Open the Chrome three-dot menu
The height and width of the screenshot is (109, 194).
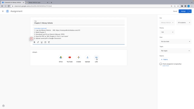pyautogui.click(x=192, y=6)
